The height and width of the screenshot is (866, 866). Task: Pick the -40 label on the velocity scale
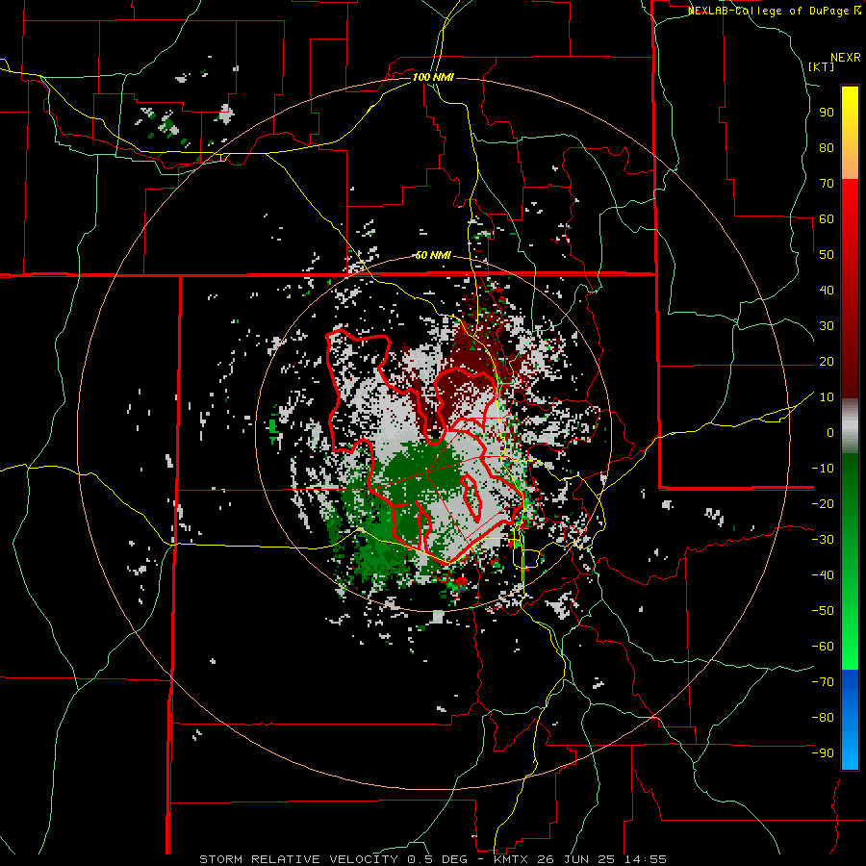pos(823,575)
